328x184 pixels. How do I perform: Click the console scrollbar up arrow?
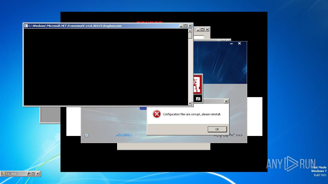190,31
